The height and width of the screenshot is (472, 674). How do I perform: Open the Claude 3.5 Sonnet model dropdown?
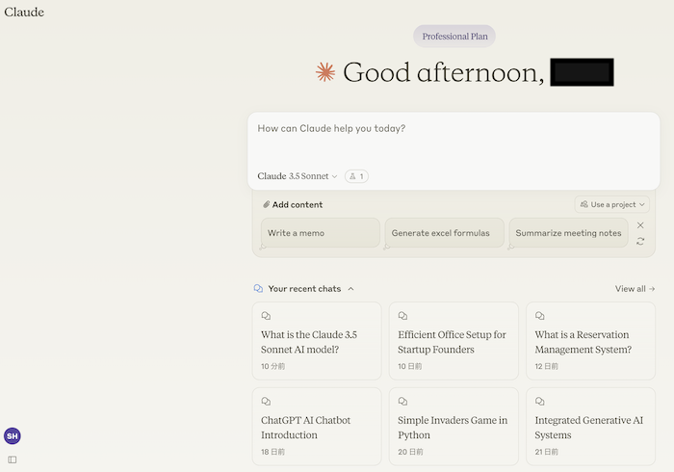click(x=298, y=176)
